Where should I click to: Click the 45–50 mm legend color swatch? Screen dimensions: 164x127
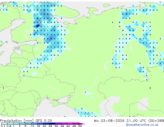[x=76, y=124]
